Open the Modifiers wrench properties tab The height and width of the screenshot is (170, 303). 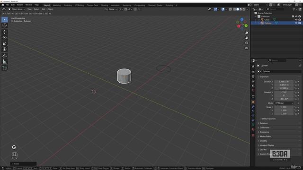(x=253, y=107)
